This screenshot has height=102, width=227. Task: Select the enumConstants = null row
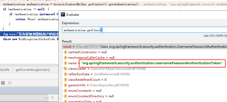click(x=145, y=91)
